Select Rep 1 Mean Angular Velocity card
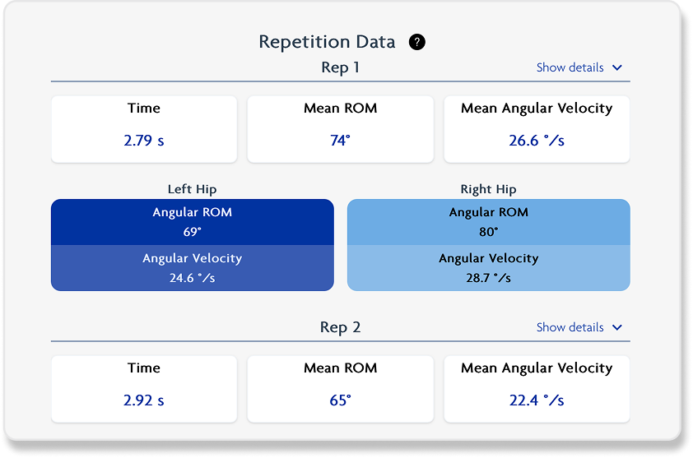The width and height of the screenshot is (693, 458). pos(537,129)
